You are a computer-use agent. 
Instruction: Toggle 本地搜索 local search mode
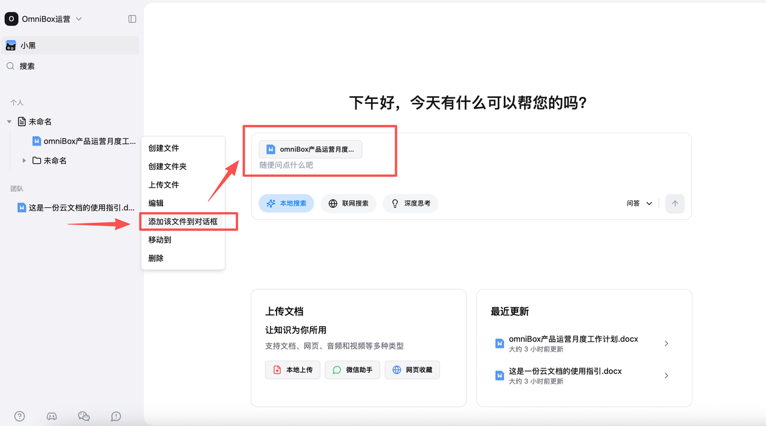(x=286, y=204)
